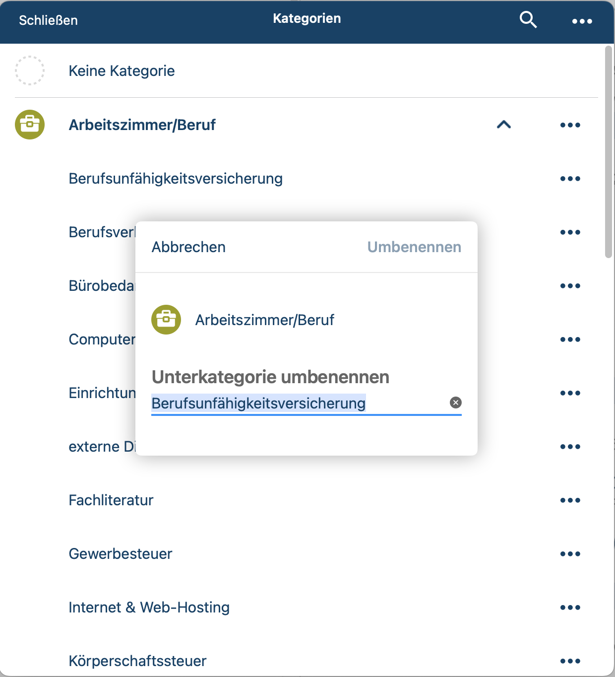
Task: Open options for Arbeitszimmer/Beruf category
Action: [x=570, y=125]
